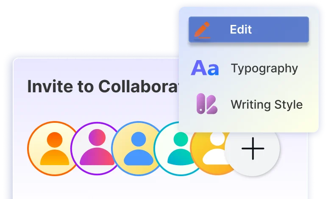
Task: Click the white "Edit" text label
Action: click(x=241, y=30)
